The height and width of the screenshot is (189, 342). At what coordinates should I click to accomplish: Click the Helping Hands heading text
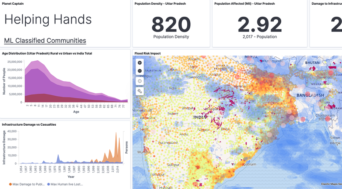point(47,19)
